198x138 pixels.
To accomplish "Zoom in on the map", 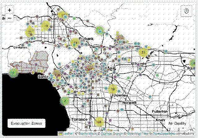I will coord(10,10).
